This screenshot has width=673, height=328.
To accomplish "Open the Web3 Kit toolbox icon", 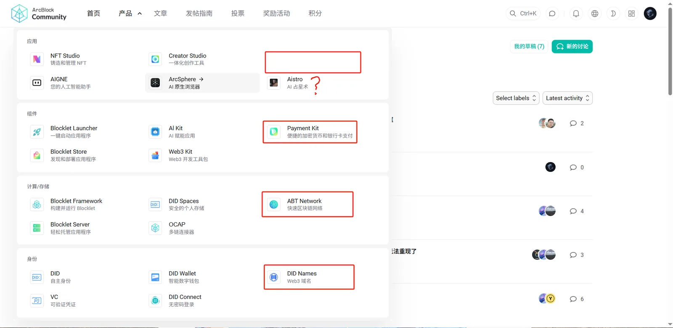I will click(155, 155).
